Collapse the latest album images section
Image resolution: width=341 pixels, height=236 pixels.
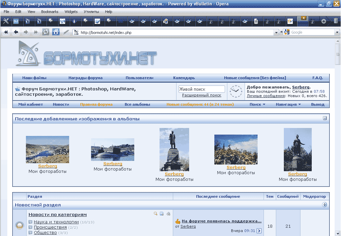click(325, 118)
